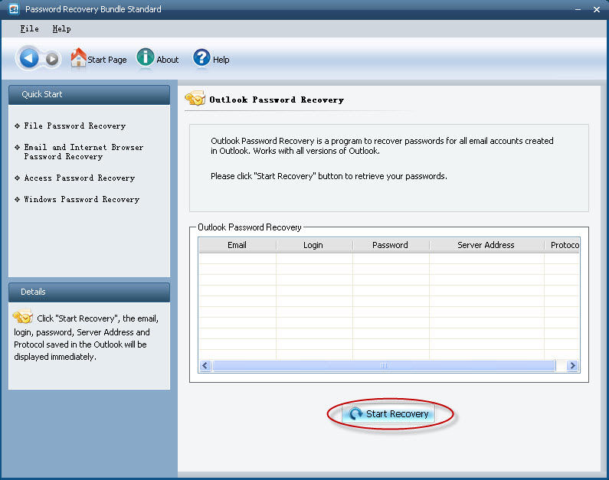The width and height of the screenshot is (609, 480).
Task: Click the app icon in title bar
Action: [x=14, y=9]
